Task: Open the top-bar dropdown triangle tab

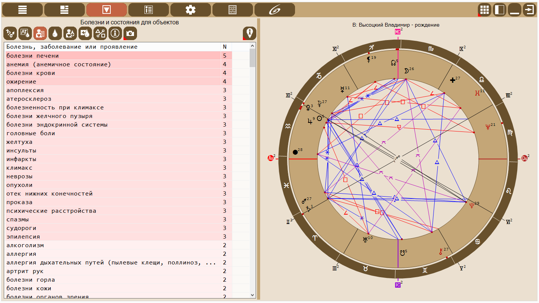Action: point(106,10)
